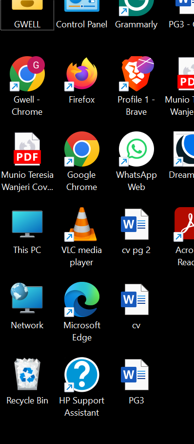This screenshot has height=444, width=194.
Task: Click the 'Grammarly' label text
Action: click(136, 24)
